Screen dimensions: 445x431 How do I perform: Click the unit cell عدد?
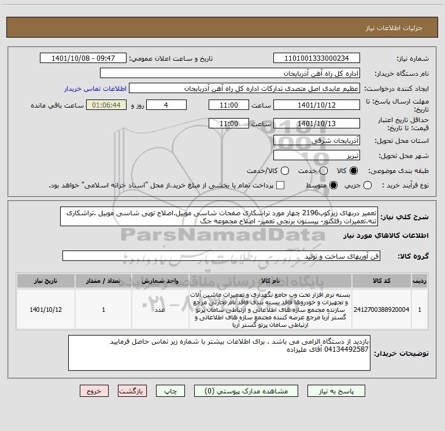[x=160, y=310]
